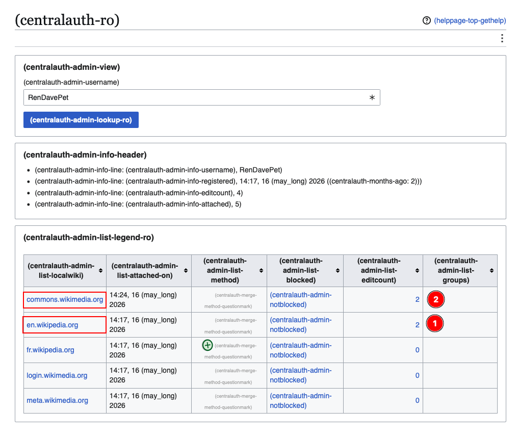Click notblocked link in commons.wikimedia.org row
This screenshot has height=438, width=518.
pos(301,300)
